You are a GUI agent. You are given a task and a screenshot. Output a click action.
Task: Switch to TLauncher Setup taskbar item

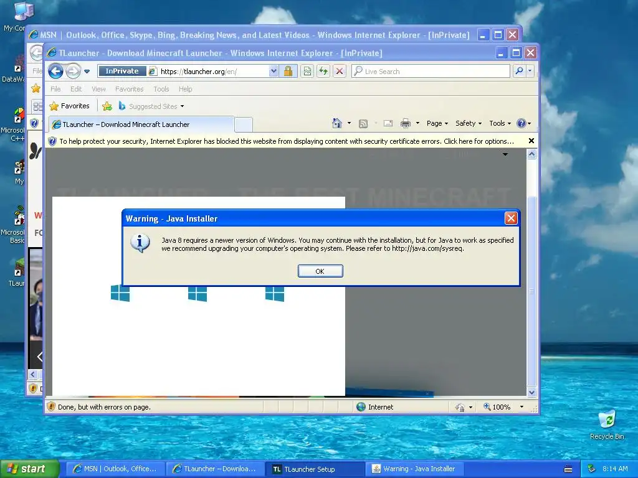point(316,469)
